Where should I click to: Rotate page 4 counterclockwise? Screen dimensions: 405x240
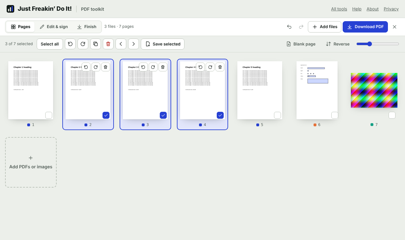tap(201, 67)
